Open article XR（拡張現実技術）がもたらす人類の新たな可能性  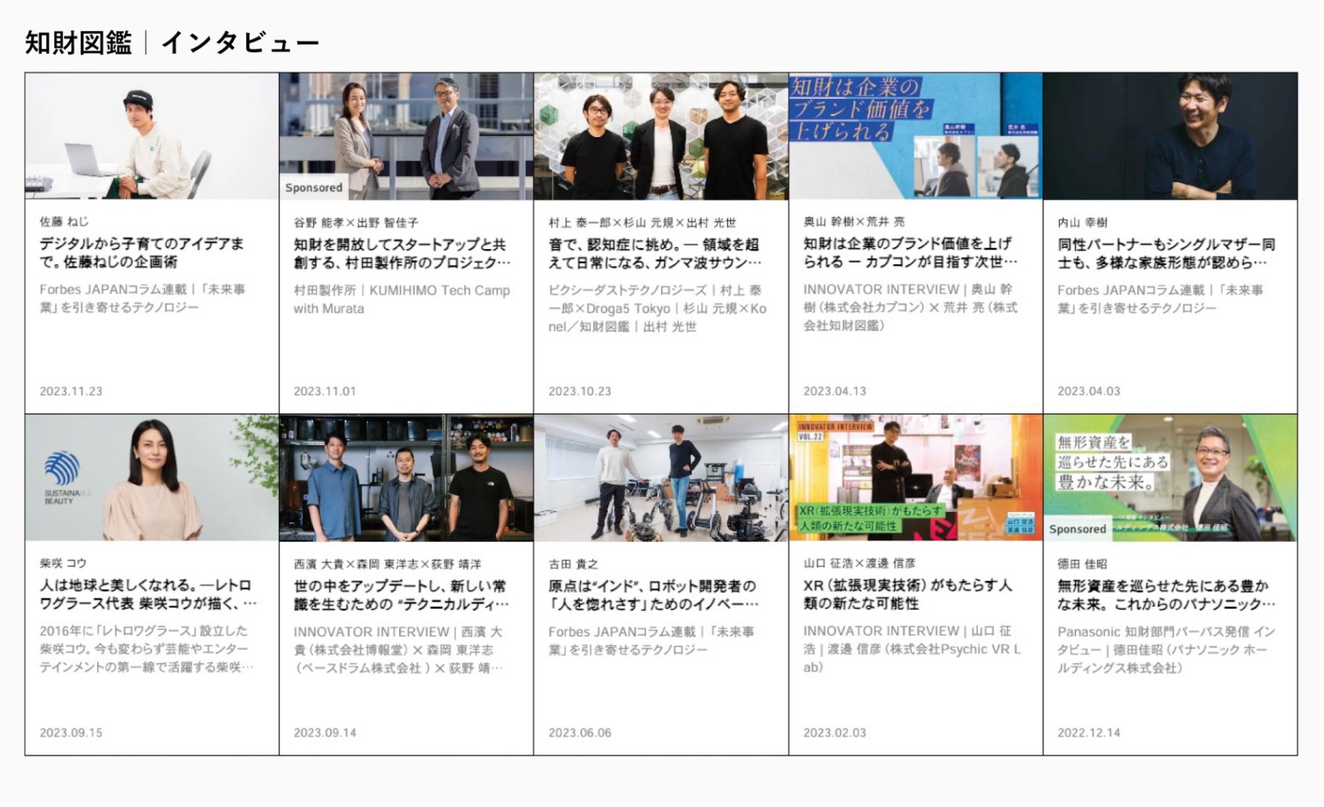point(907,594)
